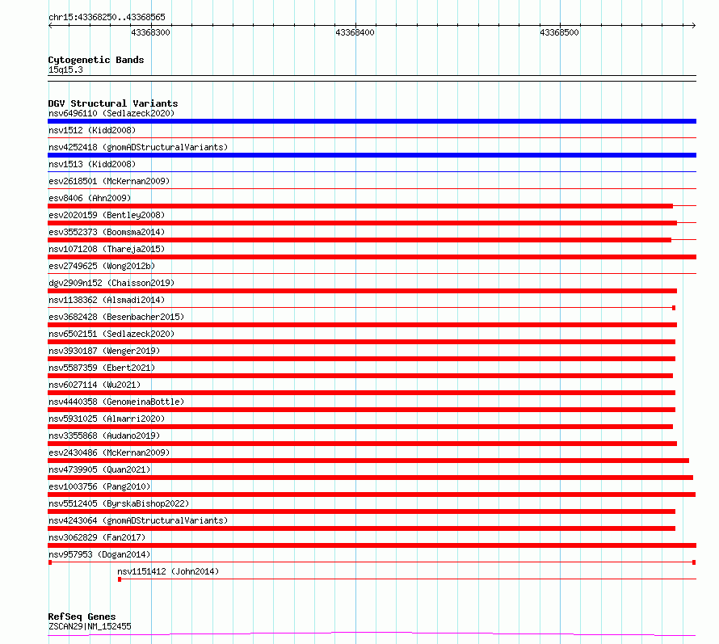
Task: Select esv2430486 (McKernan2009) label
Action: click(109, 452)
